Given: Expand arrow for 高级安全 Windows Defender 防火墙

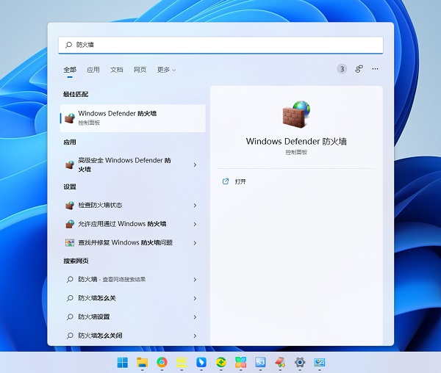Looking at the screenshot, I should click(x=195, y=164).
